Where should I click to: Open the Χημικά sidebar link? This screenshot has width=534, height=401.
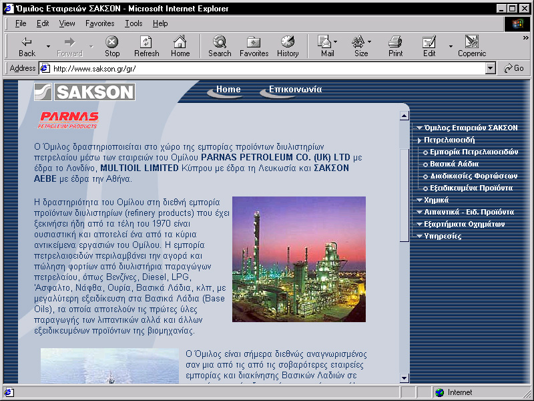click(437, 200)
